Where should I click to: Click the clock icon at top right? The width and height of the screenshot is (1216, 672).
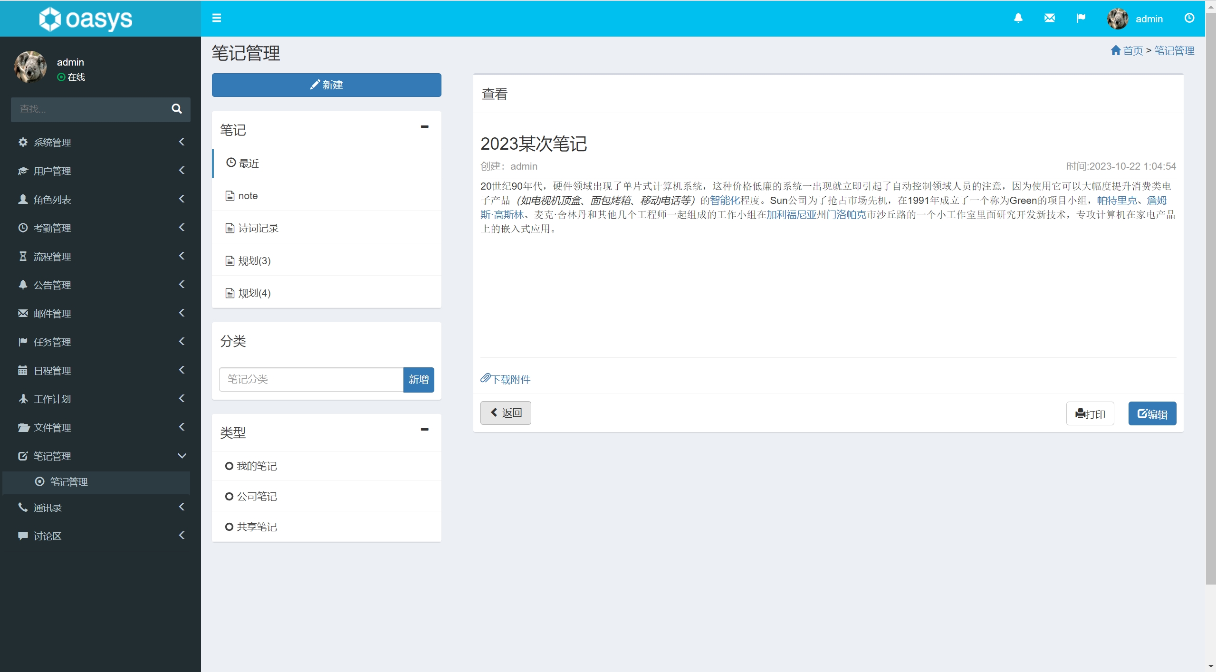1189,19
